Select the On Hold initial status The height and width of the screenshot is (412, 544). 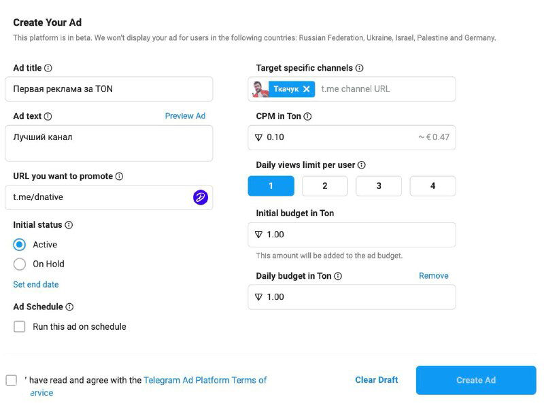(20, 264)
